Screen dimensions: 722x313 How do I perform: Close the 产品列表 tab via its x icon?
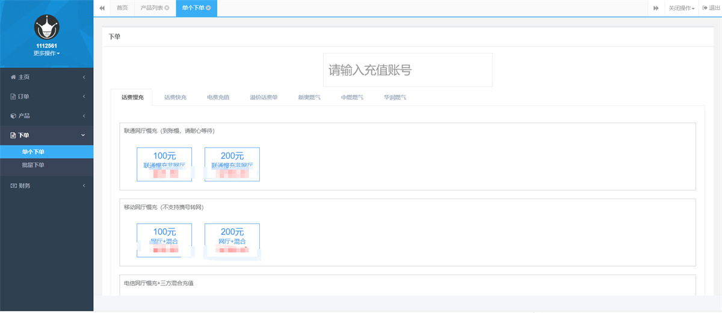pyautogui.click(x=167, y=8)
